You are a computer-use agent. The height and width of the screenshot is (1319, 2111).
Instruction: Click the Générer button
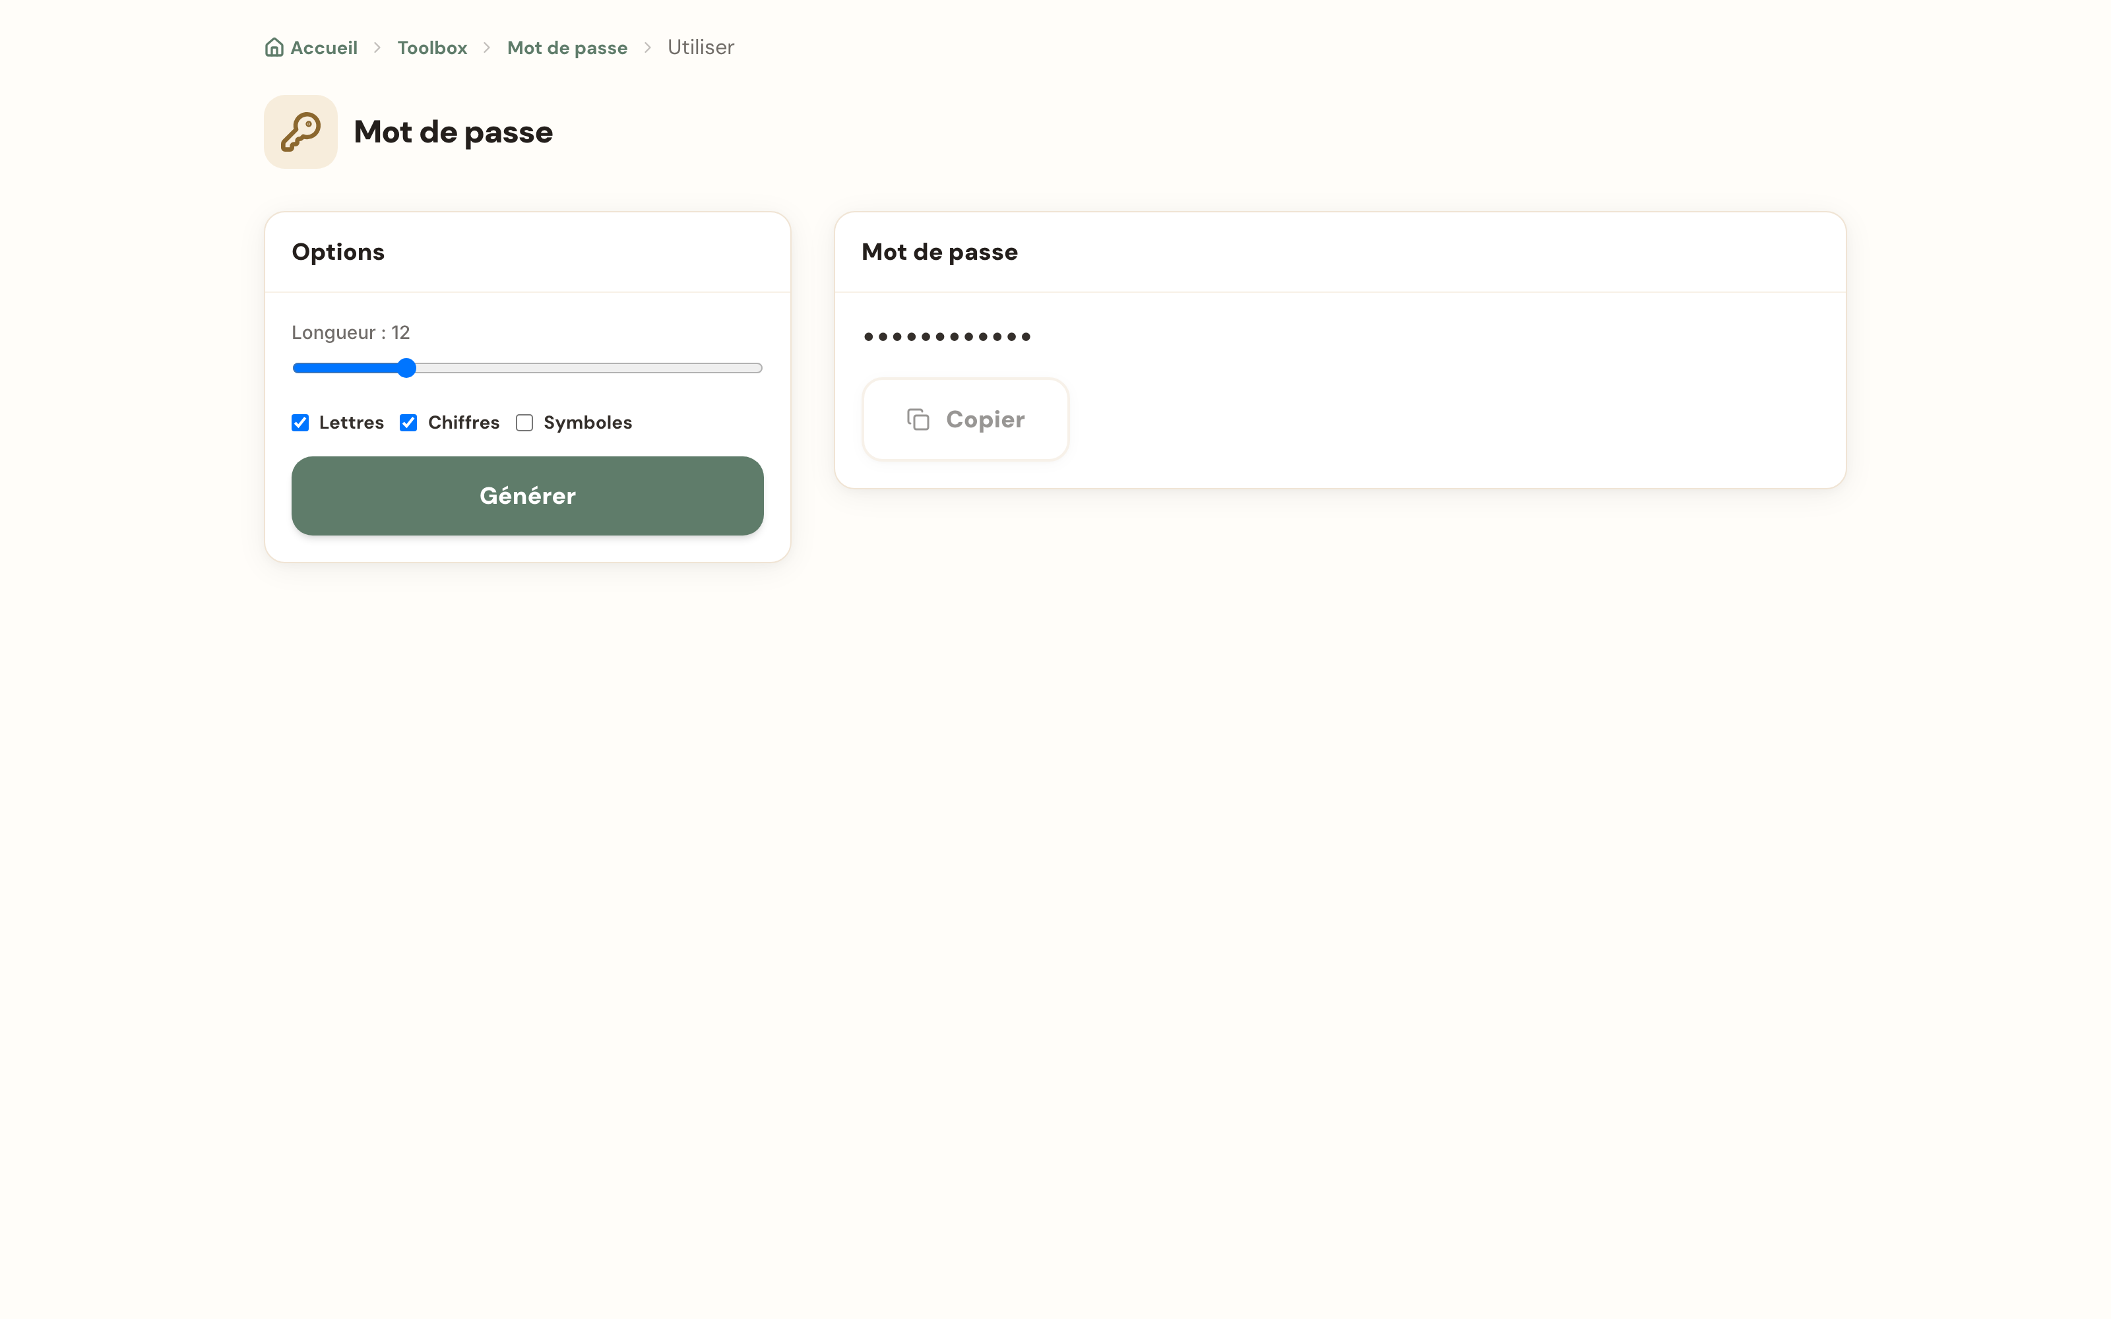[x=528, y=495]
